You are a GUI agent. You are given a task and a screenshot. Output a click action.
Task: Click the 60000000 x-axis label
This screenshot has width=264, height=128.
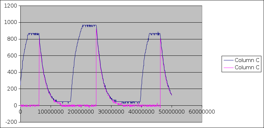coord(202,112)
